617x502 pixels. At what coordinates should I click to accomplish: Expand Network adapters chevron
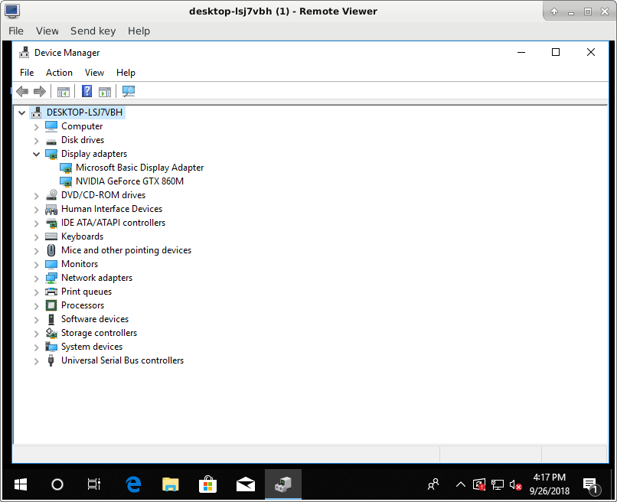pyautogui.click(x=36, y=279)
